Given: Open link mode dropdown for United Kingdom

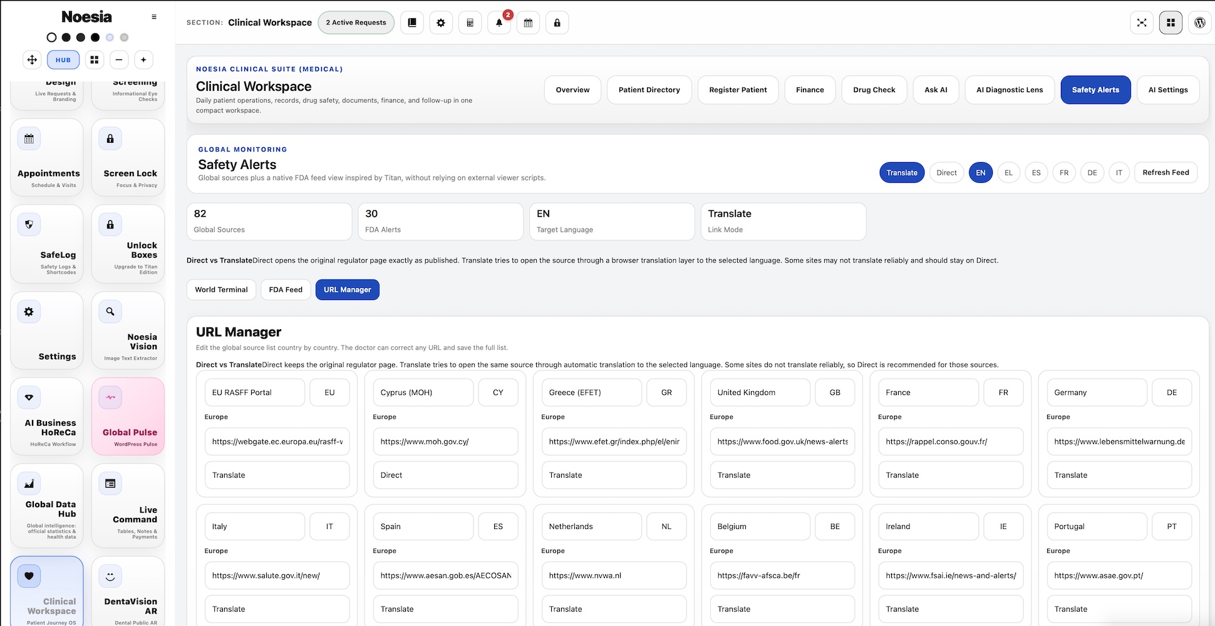Looking at the screenshot, I should [782, 475].
